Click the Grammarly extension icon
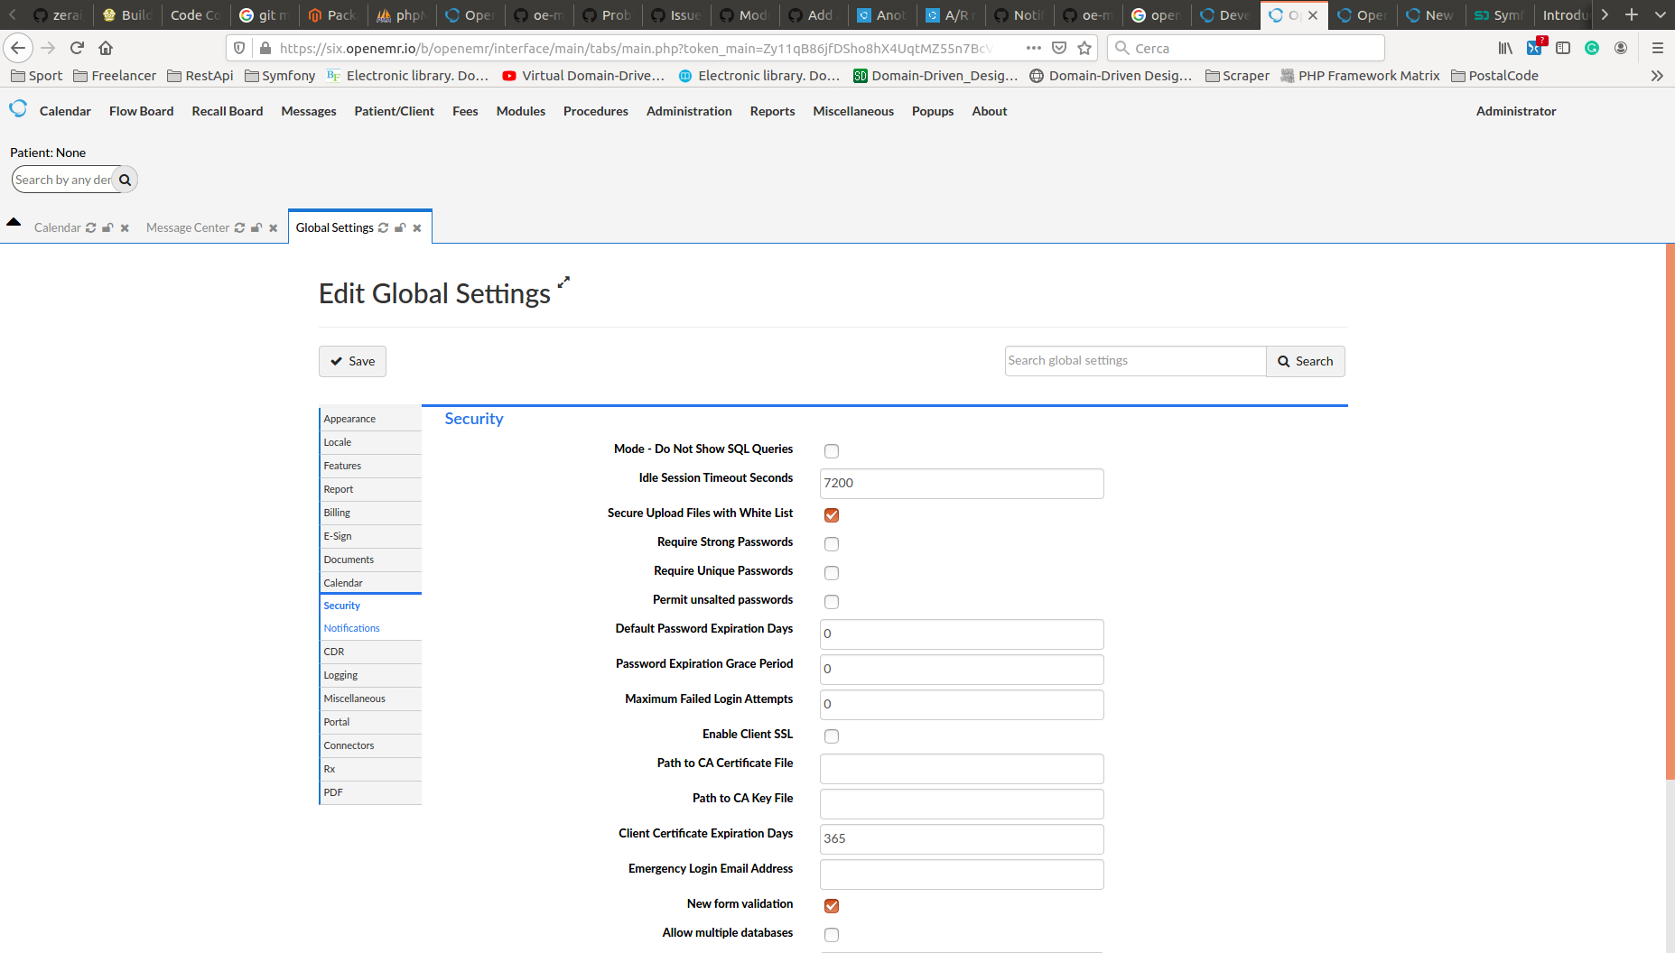The image size is (1675, 953). tap(1592, 48)
